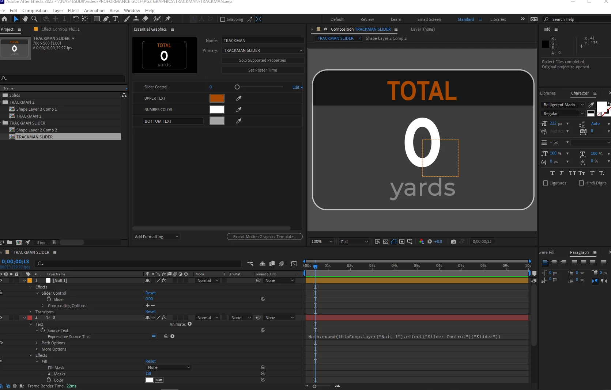Open the Primary composition dropdown
Image resolution: width=611 pixels, height=390 pixels.
(x=263, y=50)
